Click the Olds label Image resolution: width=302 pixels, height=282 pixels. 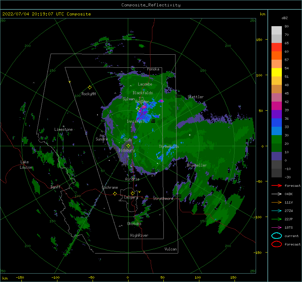coord(128,140)
